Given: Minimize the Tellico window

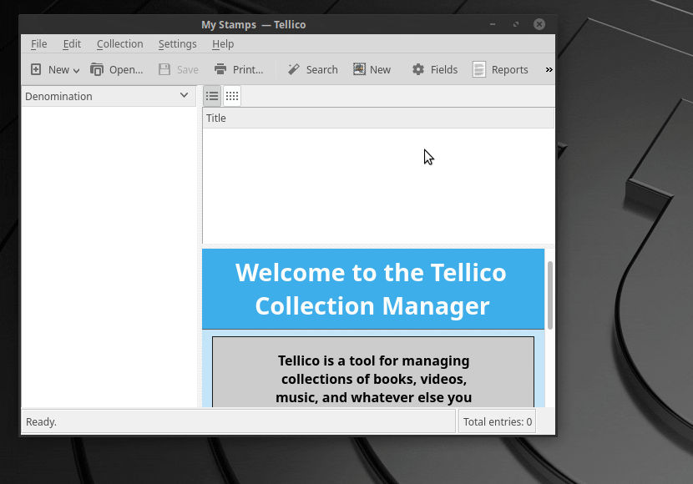Looking at the screenshot, I should (493, 24).
